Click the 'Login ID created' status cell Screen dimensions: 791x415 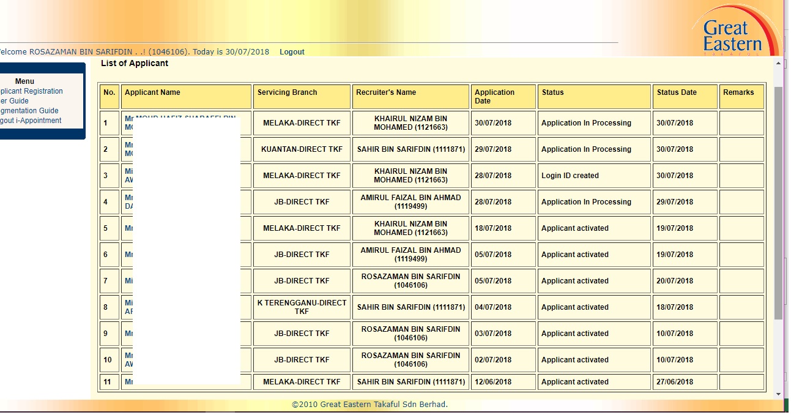(570, 176)
